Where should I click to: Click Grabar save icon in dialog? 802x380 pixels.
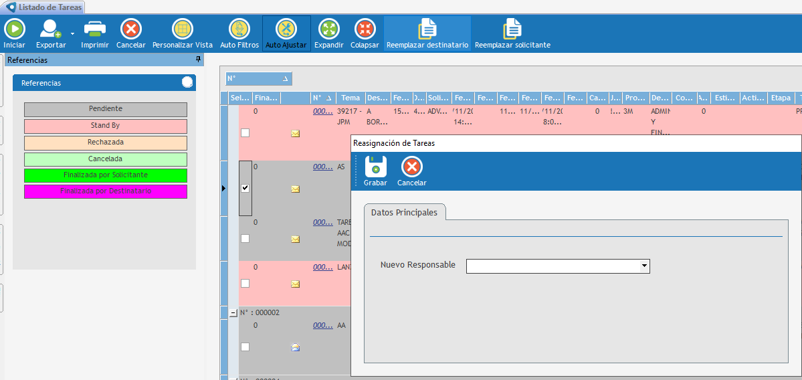(x=375, y=167)
